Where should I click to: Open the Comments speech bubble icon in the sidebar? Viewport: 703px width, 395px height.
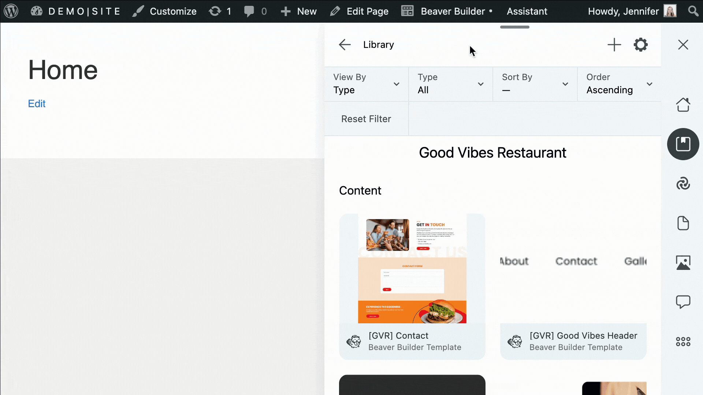point(683,302)
